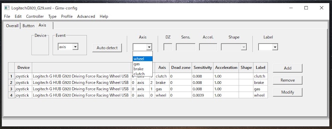Click the Device column header
Image resolution: width=332 pixels, height=129 pixels.
click(x=23, y=67)
